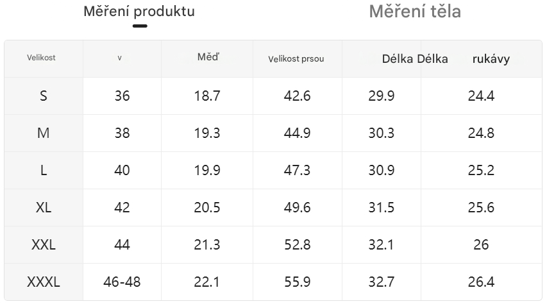Open the Měření těla tab
The width and height of the screenshot is (547, 306).
(x=415, y=12)
